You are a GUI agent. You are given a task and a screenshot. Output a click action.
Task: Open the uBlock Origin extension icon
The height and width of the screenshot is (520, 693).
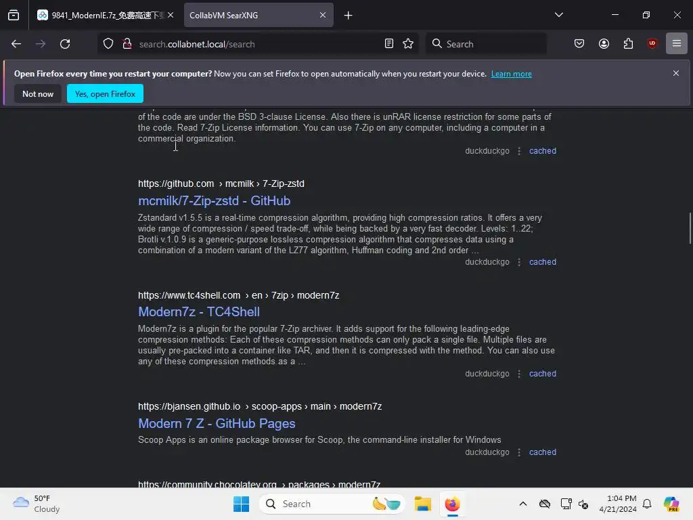[652, 43]
